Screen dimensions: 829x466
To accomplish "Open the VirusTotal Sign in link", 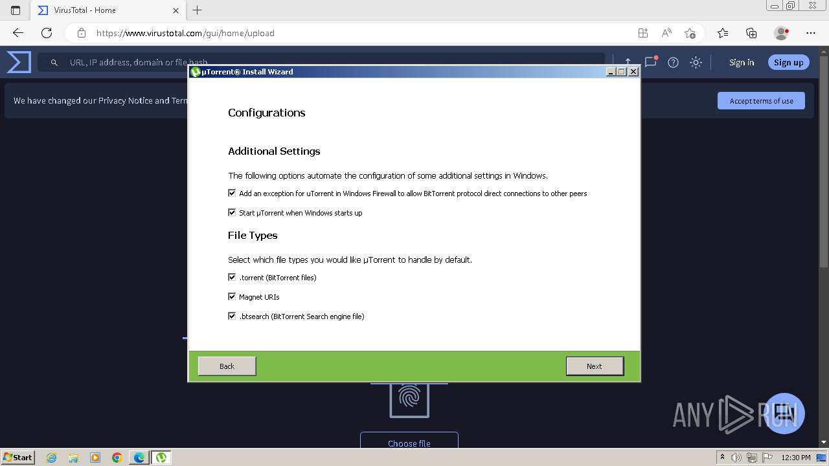I will 742,62.
